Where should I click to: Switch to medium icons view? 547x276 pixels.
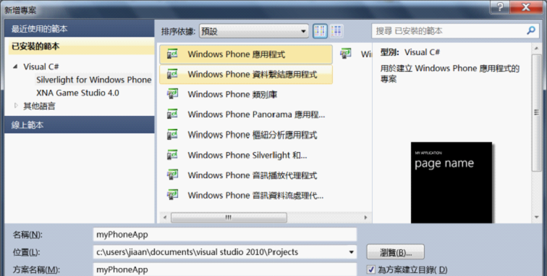(320, 31)
